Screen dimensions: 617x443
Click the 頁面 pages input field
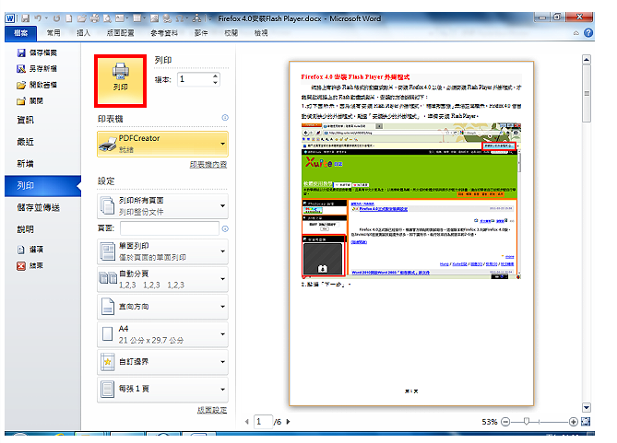tap(170, 228)
